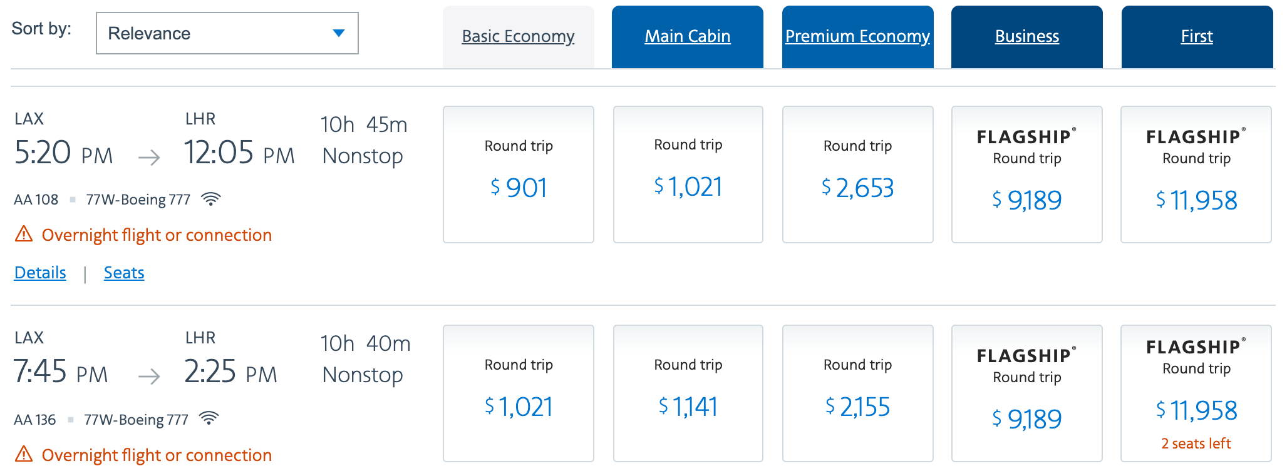The width and height of the screenshot is (1287, 476).
Task: Switch to the First class tab
Action: point(1196,36)
